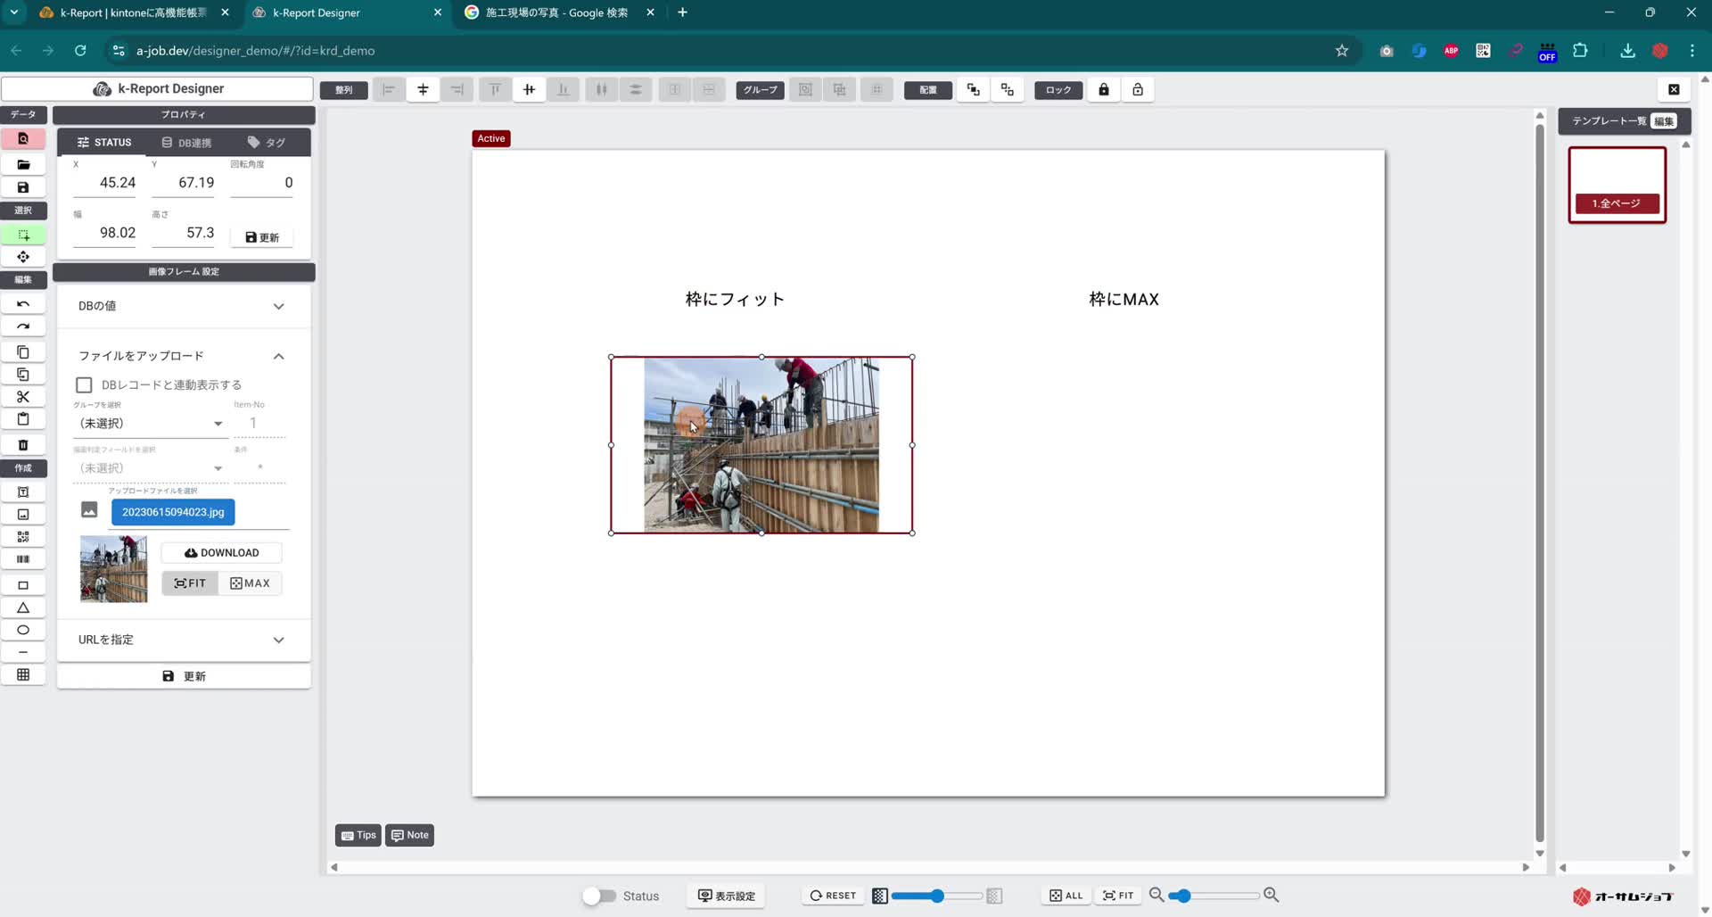Click the MAX fit button
The height and width of the screenshot is (917, 1712).
click(250, 582)
